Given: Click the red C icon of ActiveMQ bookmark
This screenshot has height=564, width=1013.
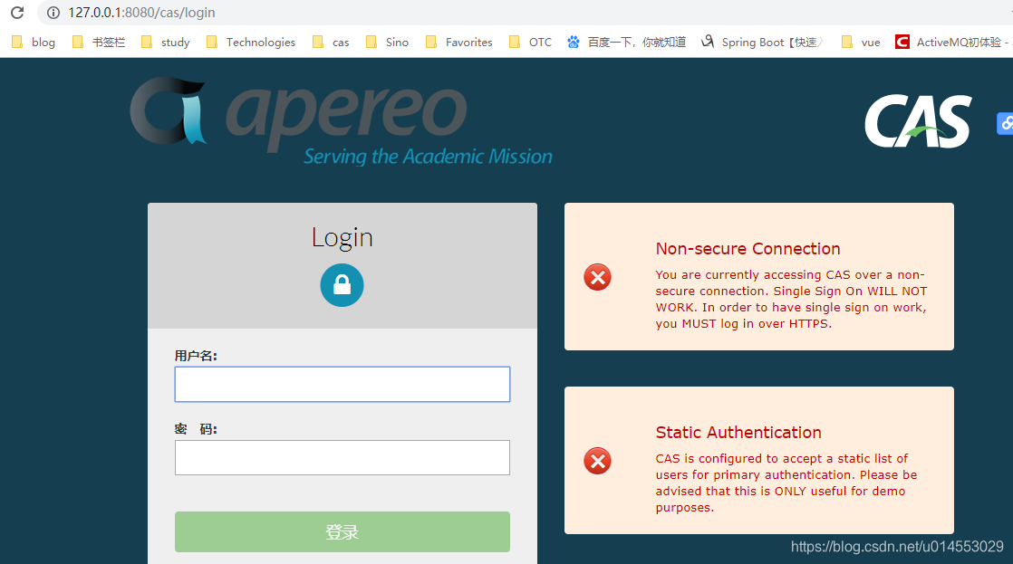Looking at the screenshot, I should [x=902, y=42].
